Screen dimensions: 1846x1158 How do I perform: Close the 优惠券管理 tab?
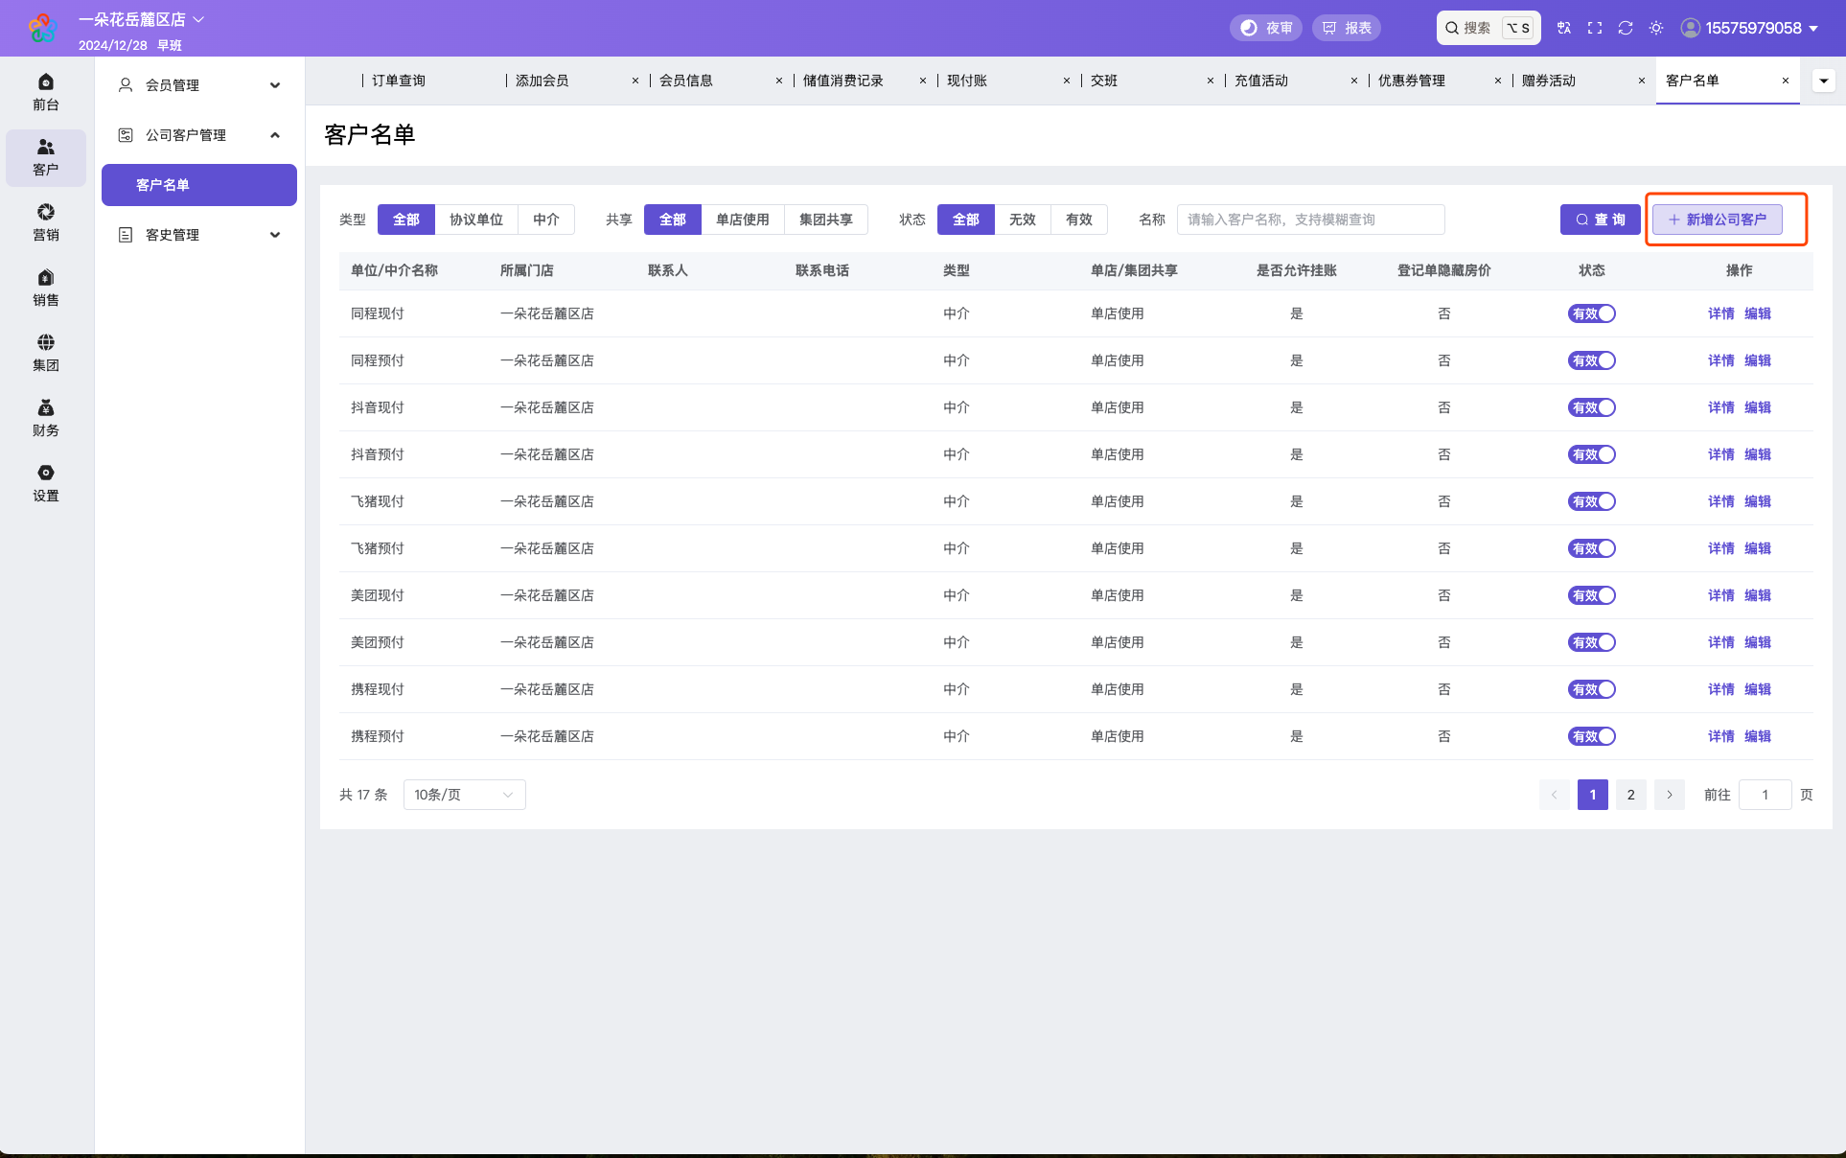tap(1498, 81)
